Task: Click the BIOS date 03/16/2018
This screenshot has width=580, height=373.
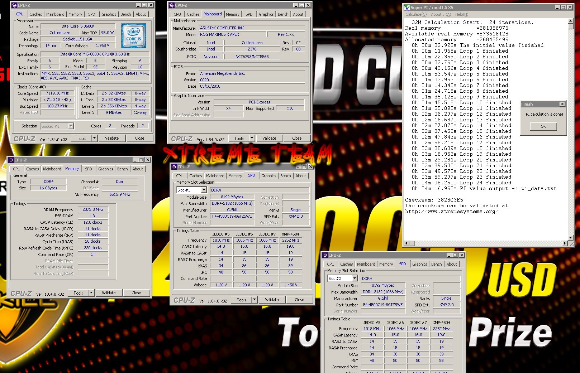Action: [x=252, y=86]
